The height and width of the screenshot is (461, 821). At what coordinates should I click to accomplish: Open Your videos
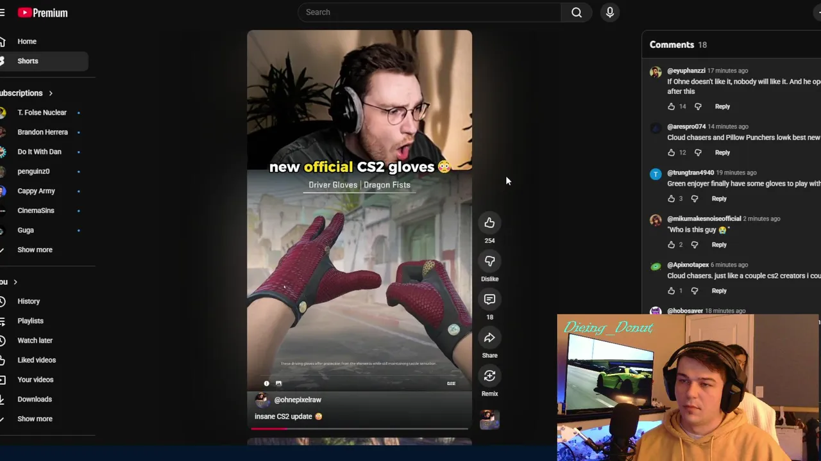(35, 380)
